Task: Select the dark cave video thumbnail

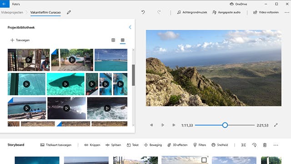Action: pyautogui.click(x=67, y=108)
